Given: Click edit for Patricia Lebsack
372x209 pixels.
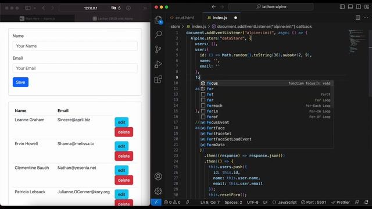Looking at the screenshot, I should pyautogui.click(x=121, y=194).
